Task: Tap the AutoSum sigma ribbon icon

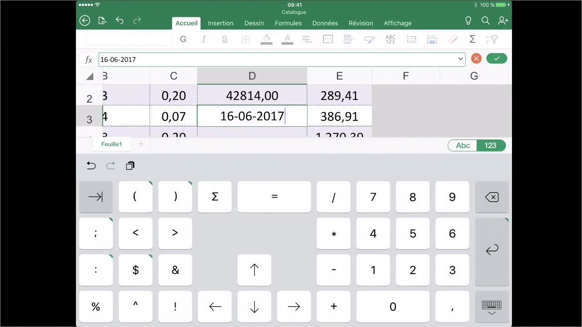Action: pos(472,40)
